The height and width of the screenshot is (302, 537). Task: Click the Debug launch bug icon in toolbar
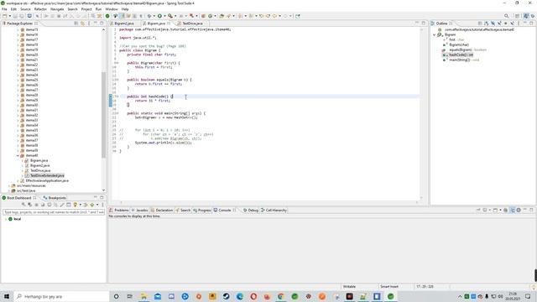coord(149,16)
